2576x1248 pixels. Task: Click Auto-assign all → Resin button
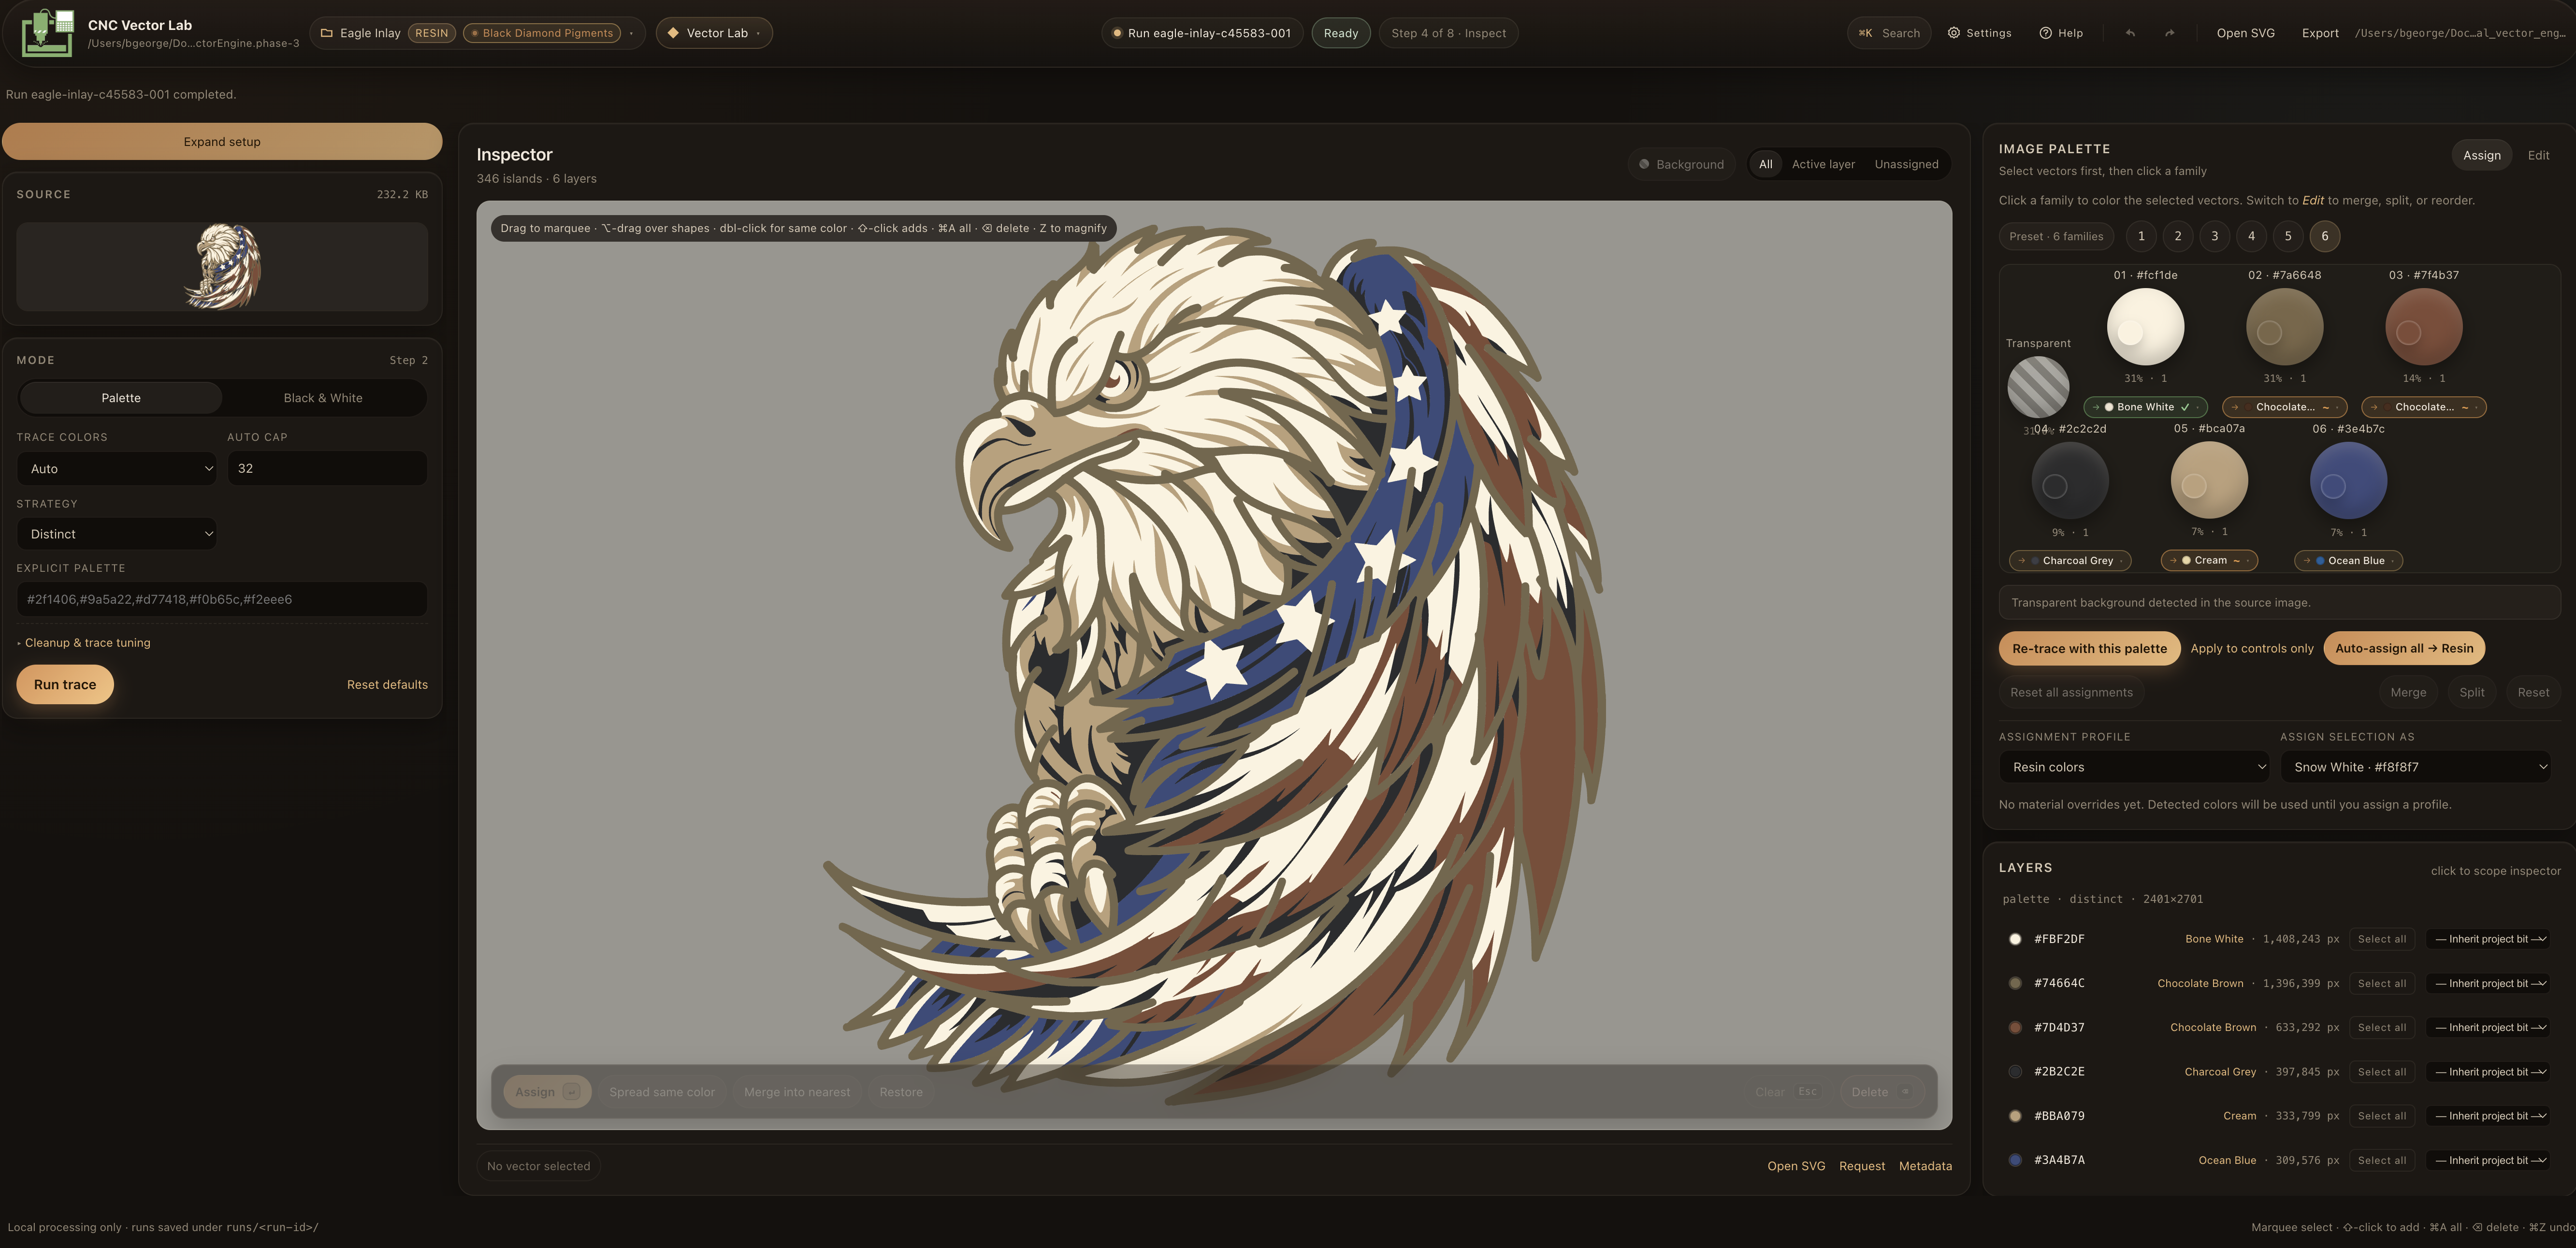point(2404,648)
